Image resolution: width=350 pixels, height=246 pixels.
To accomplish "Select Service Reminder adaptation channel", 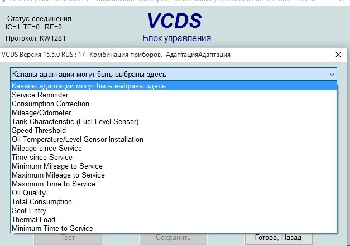I will coord(174,95).
